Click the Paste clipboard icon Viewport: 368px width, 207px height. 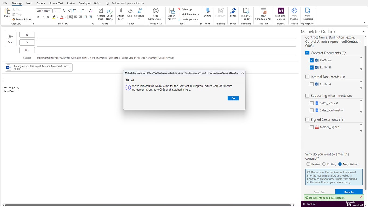coord(7,11)
